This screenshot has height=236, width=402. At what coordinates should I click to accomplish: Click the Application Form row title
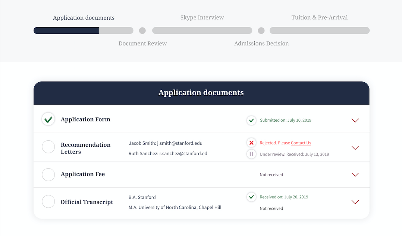[x=85, y=119]
